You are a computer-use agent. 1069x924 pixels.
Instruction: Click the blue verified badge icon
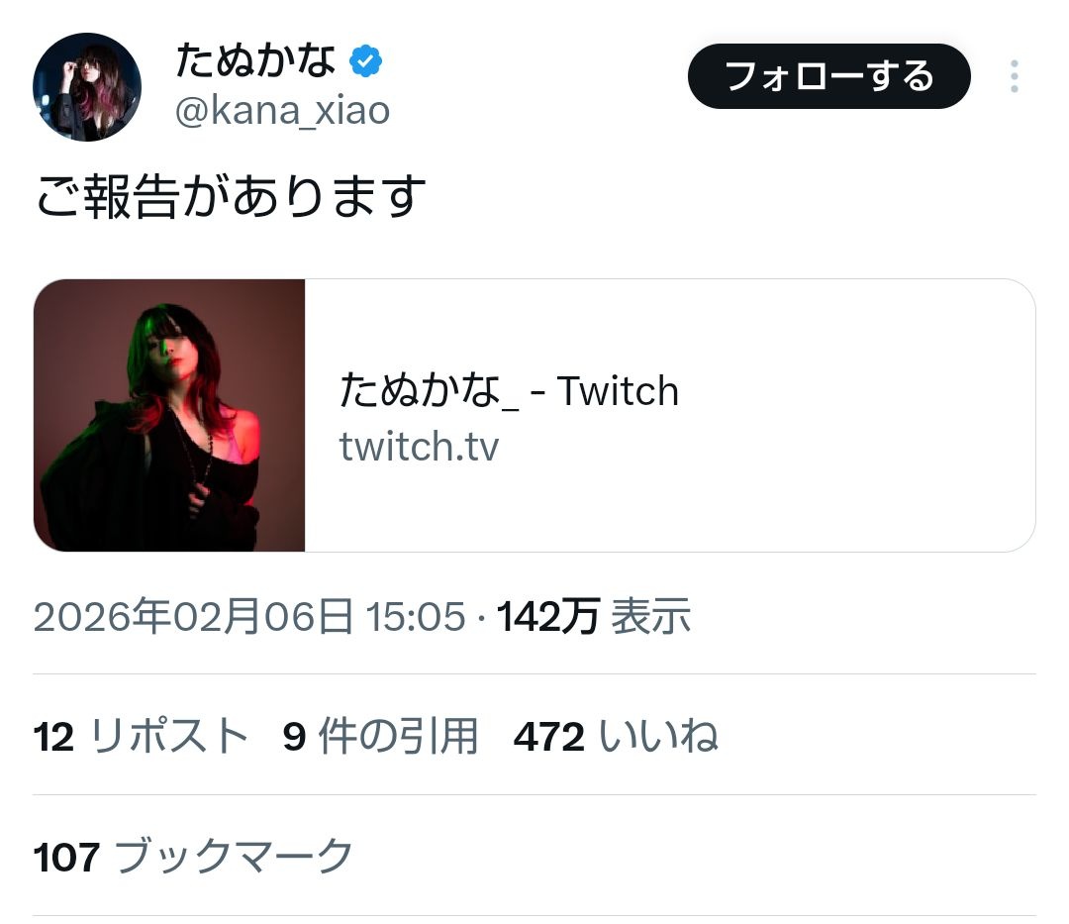(x=365, y=61)
